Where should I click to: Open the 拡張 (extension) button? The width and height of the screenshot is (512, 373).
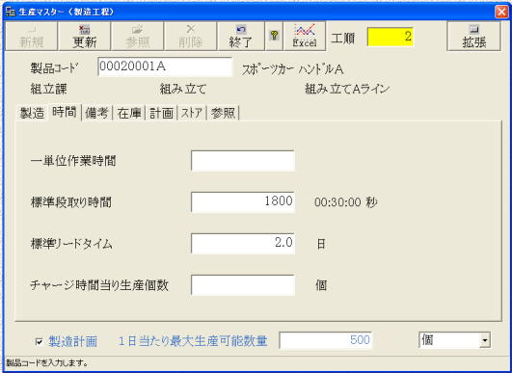(x=473, y=36)
